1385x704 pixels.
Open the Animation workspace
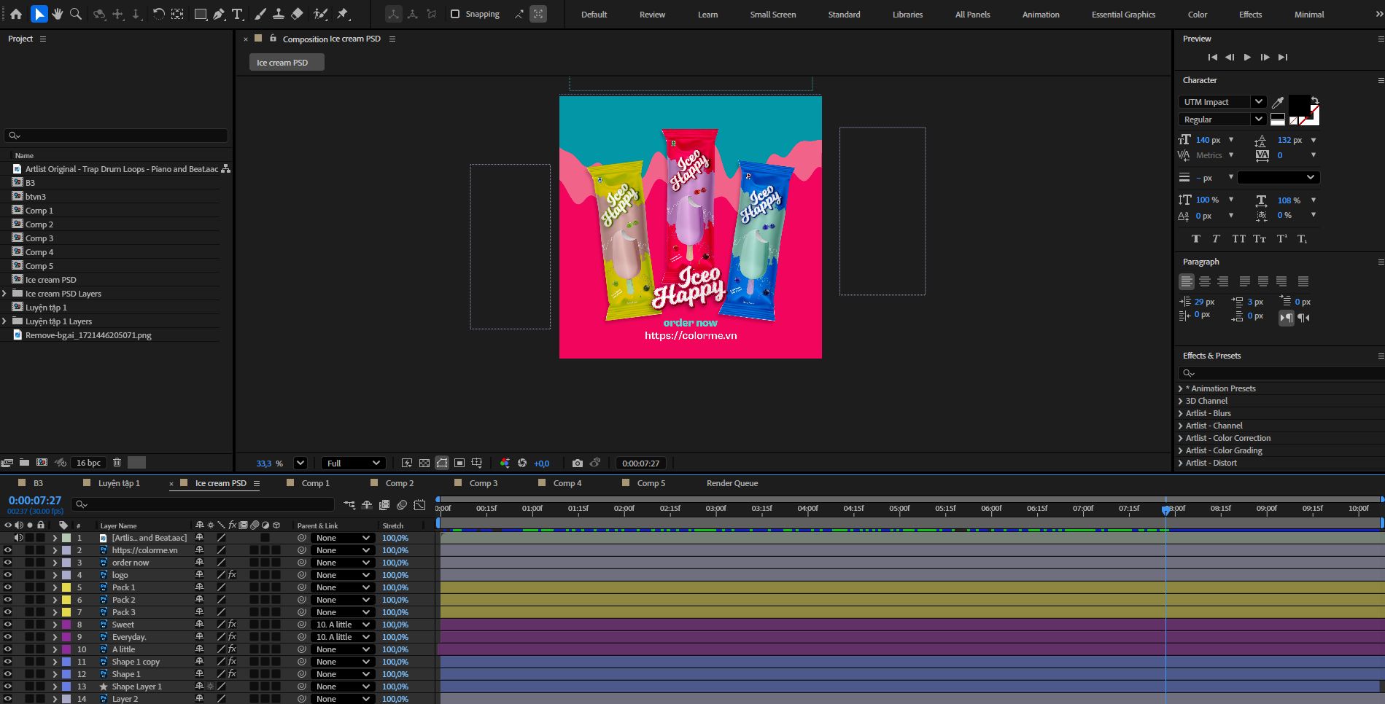point(1041,15)
